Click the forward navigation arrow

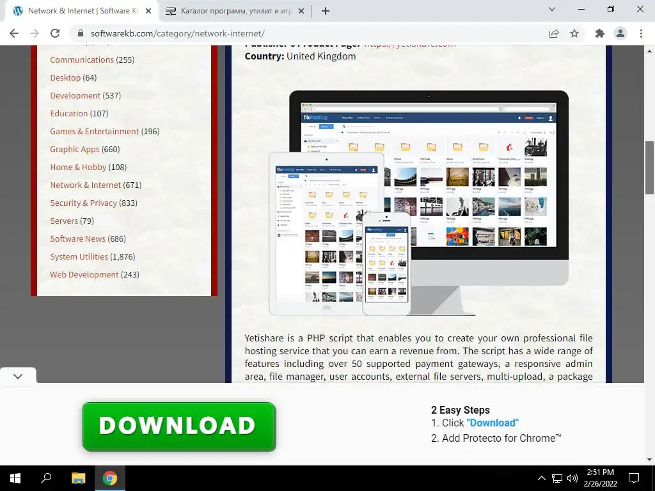[x=35, y=33]
